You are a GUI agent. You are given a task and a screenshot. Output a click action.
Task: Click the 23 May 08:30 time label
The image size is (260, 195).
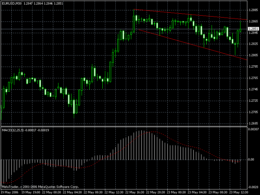[x=218, y=192]
